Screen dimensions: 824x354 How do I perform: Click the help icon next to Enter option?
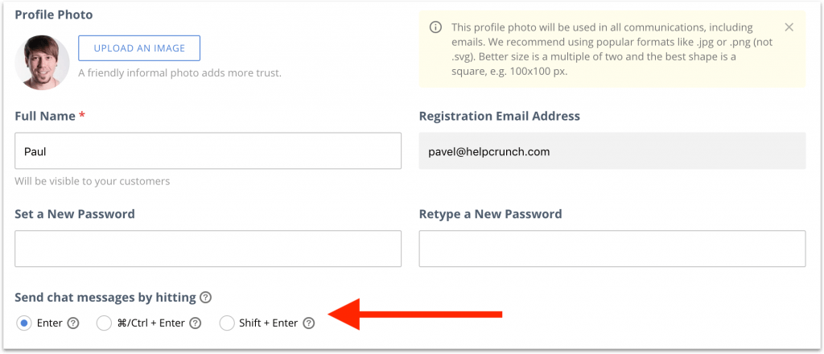(73, 323)
